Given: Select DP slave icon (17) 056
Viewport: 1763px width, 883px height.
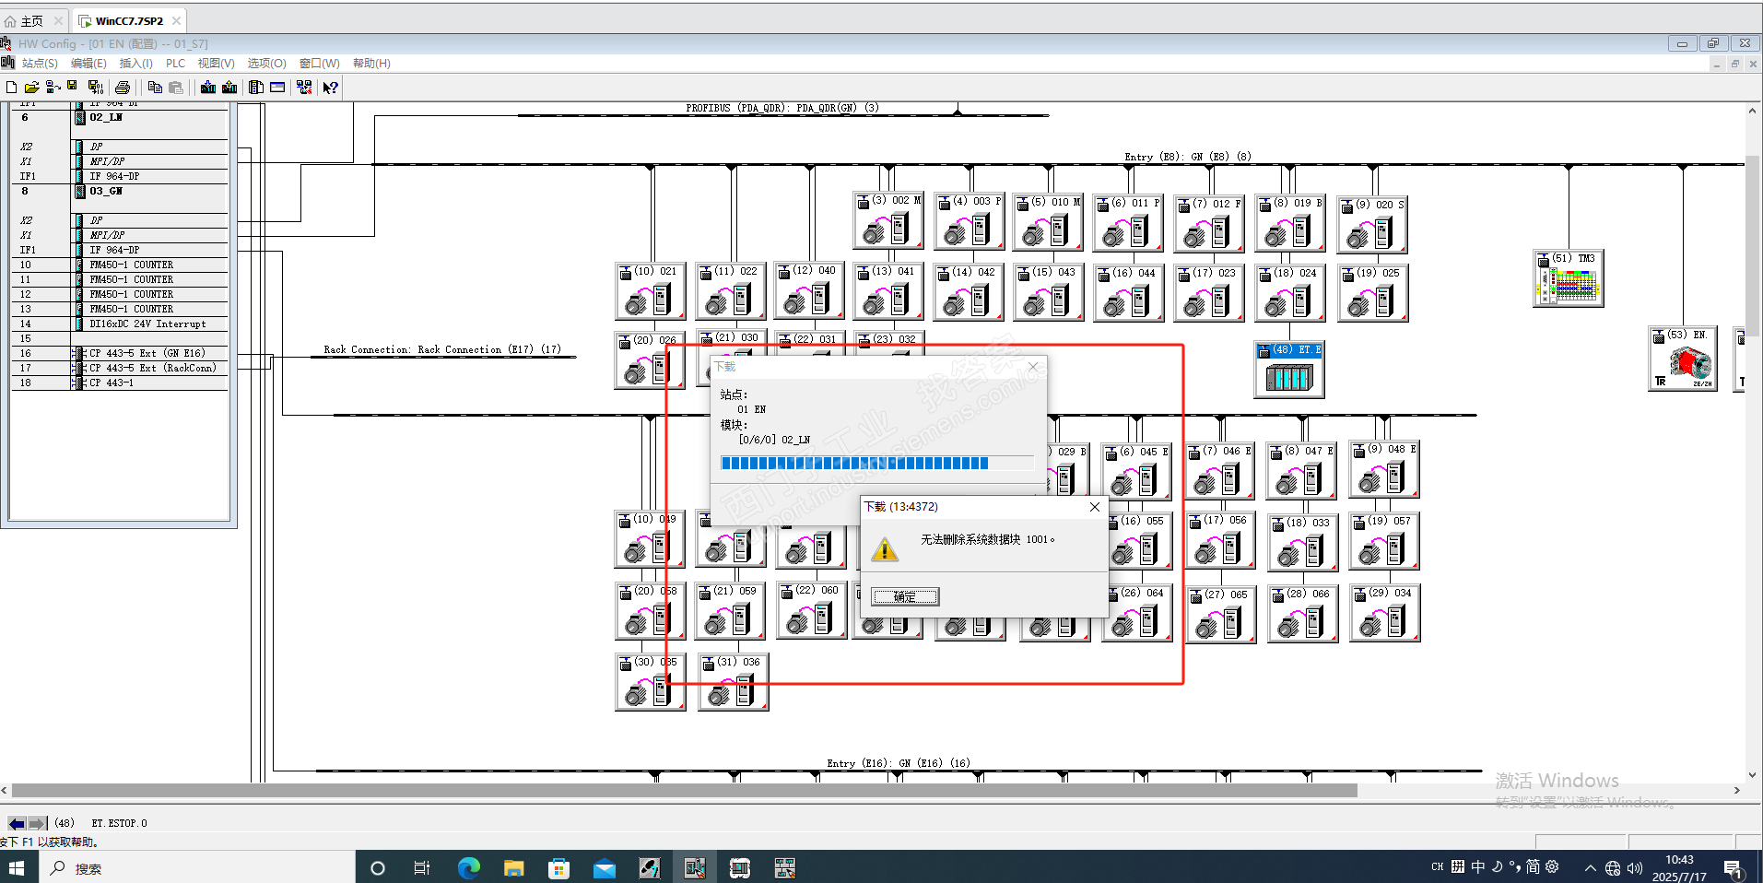Looking at the screenshot, I should coord(1219,540).
